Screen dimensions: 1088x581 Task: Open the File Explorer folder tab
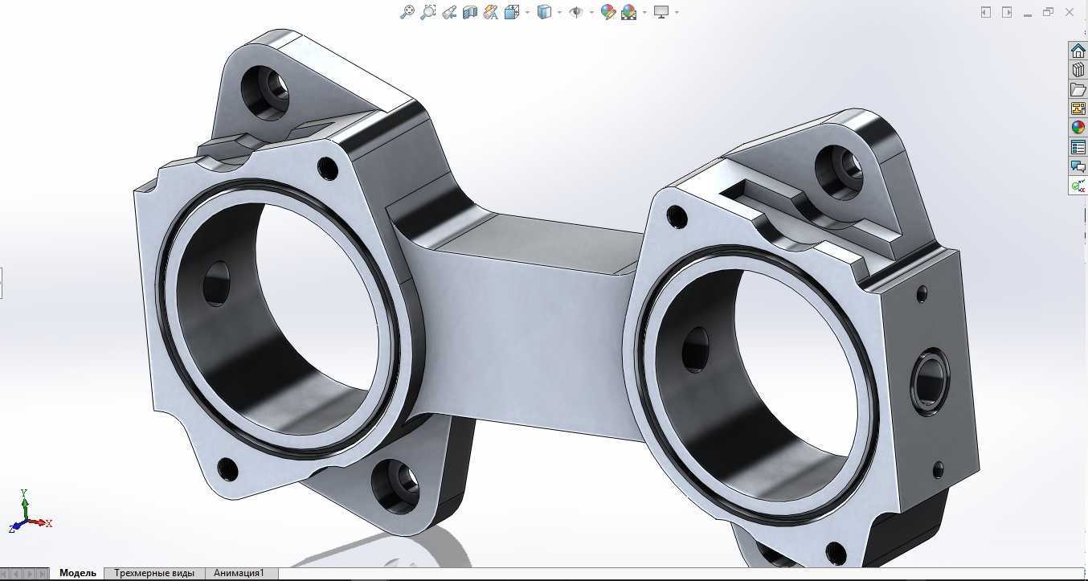1078,89
